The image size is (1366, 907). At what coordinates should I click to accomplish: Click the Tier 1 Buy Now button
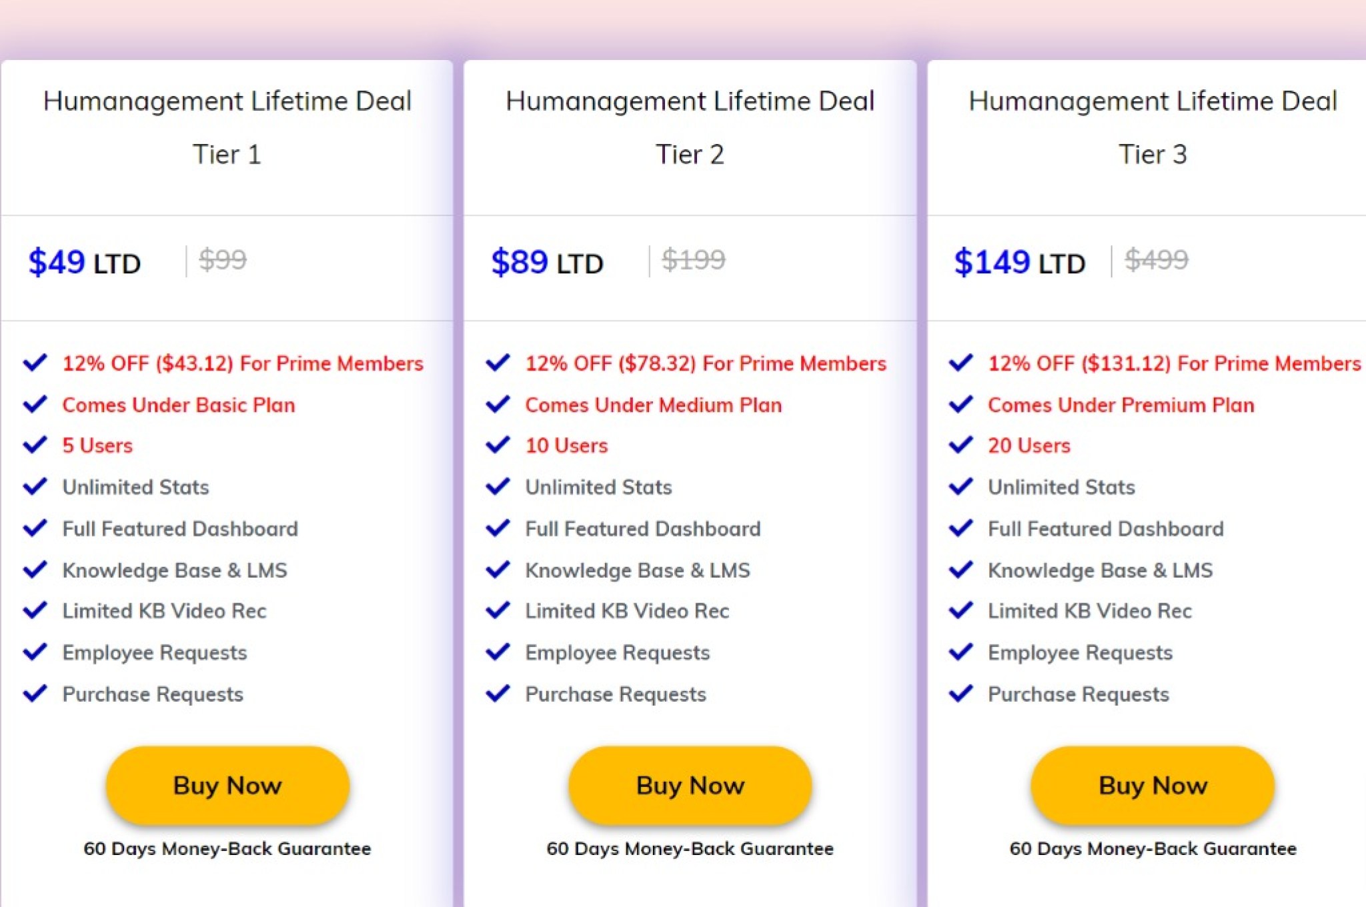tap(227, 785)
